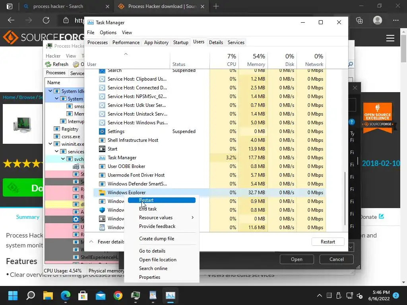Click Fewer details chevron

tap(91, 241)
